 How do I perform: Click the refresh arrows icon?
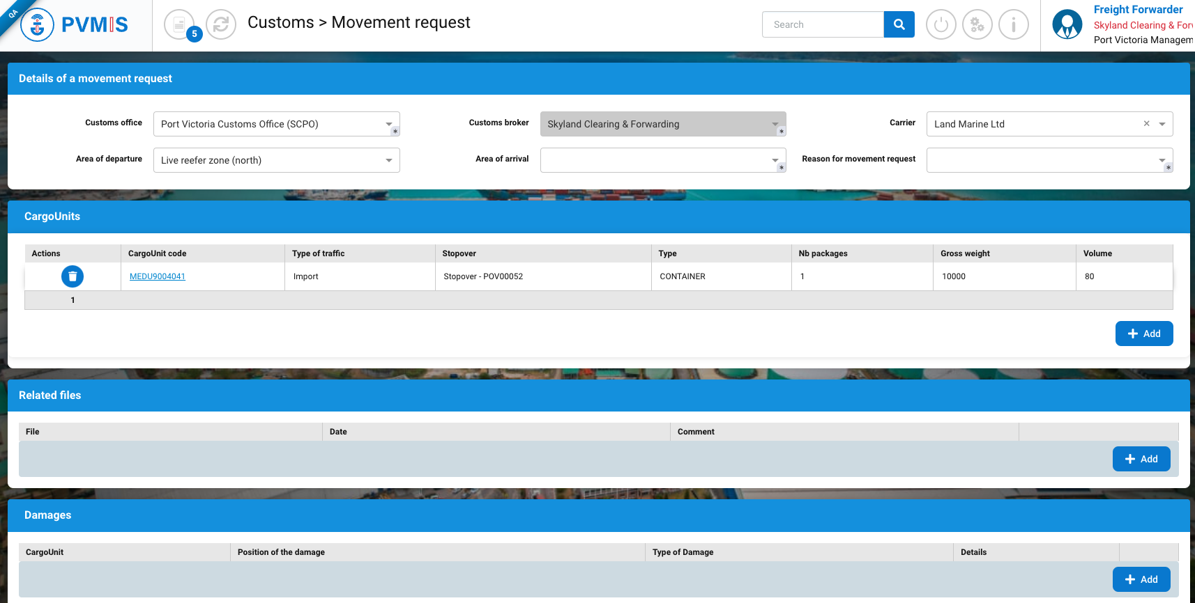click(221, 25)
